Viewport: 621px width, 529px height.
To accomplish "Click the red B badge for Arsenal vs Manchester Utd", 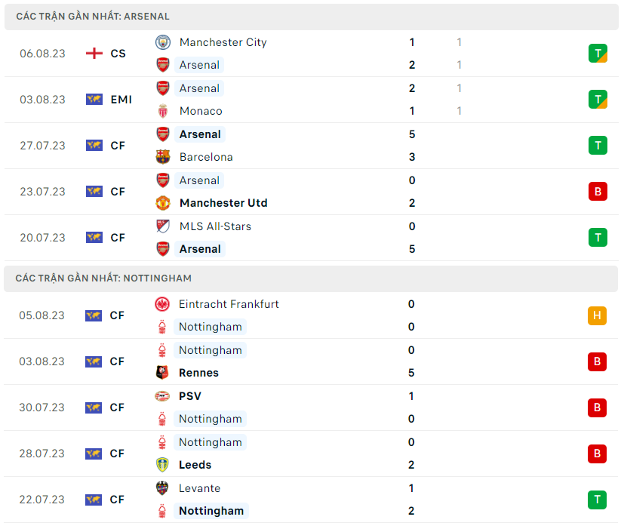I will pos(598,192).
